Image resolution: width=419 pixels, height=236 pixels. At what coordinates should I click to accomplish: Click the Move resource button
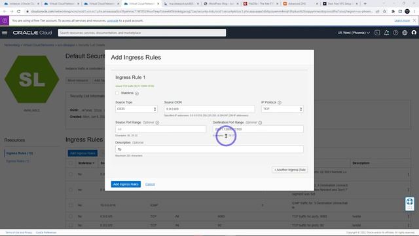[x=78, y=80]
